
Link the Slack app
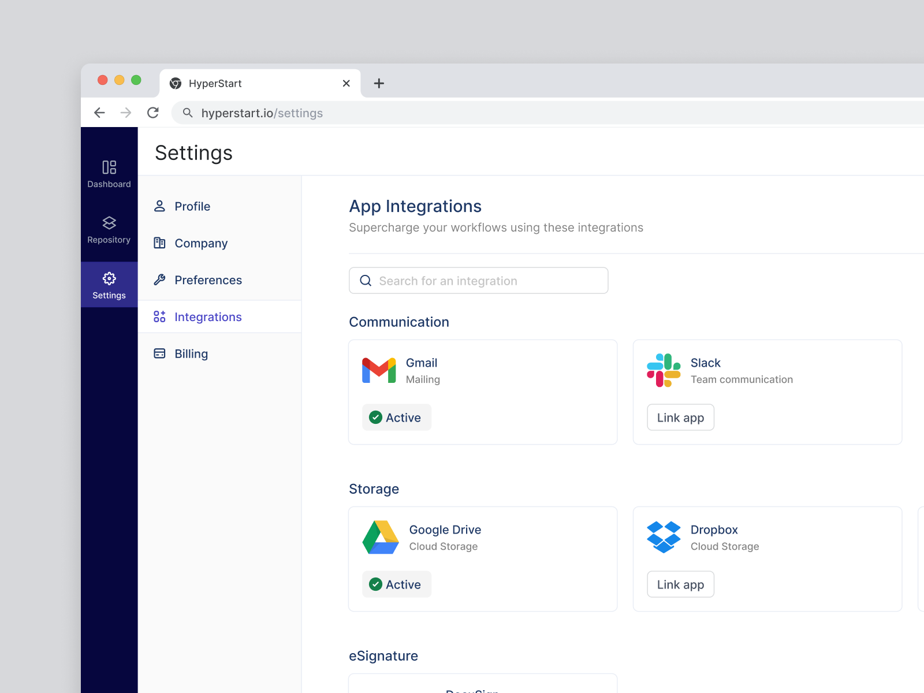tap(680, 417)
